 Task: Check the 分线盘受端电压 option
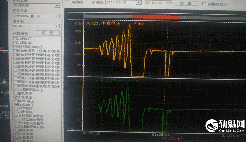[x=16, y=89]
